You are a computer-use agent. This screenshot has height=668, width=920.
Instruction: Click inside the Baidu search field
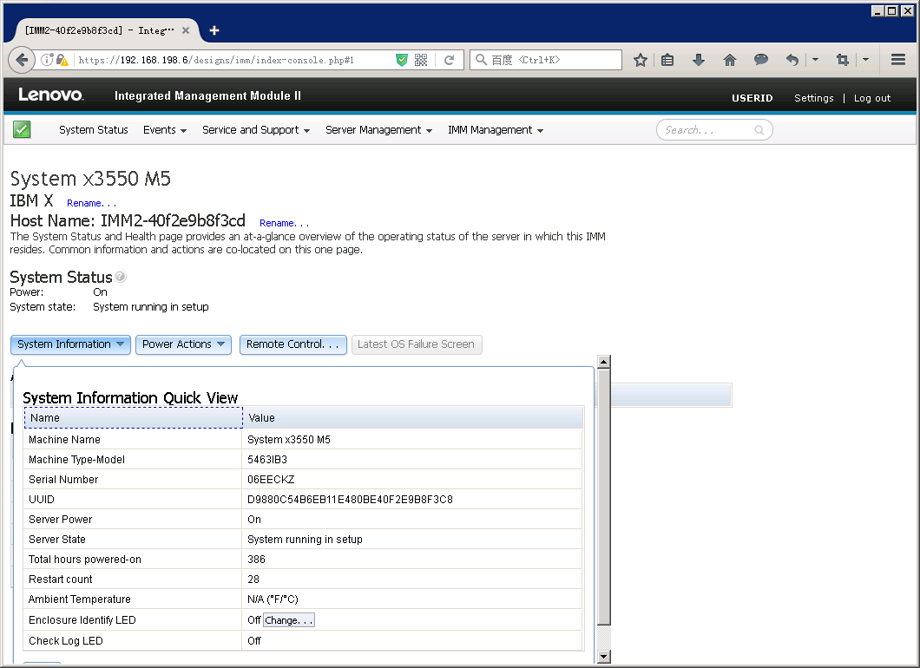(545, 60)
